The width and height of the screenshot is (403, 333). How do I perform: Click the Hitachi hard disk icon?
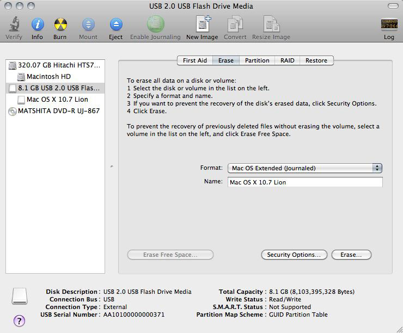point(13,65)
